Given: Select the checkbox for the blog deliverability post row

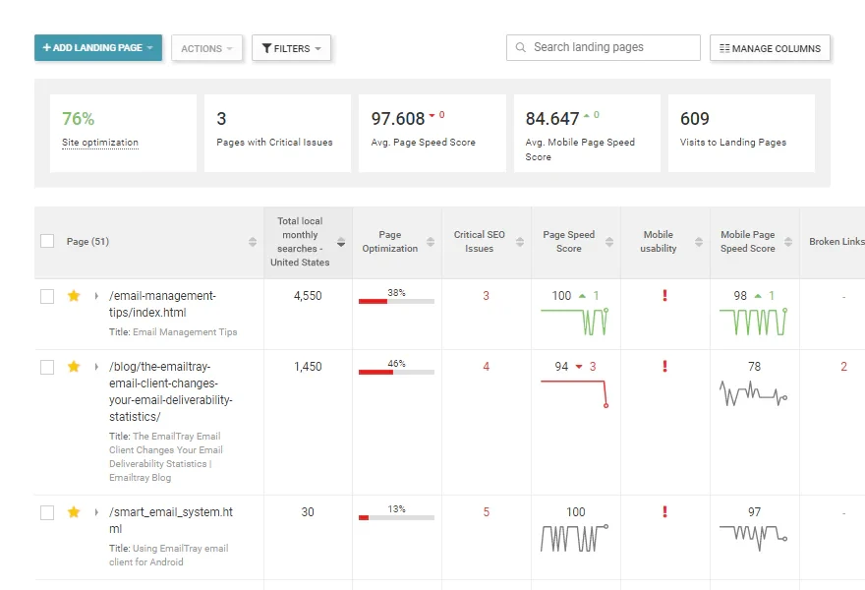Looking at the screenshot, I should pos(46,366).
